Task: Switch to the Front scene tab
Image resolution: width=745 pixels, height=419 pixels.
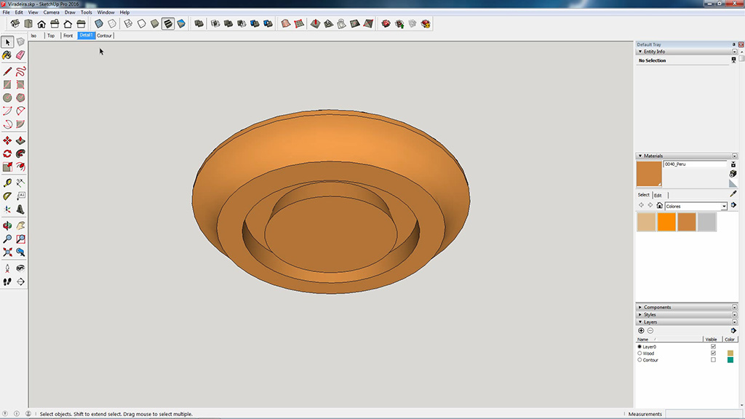Action: tap(68, 36)
